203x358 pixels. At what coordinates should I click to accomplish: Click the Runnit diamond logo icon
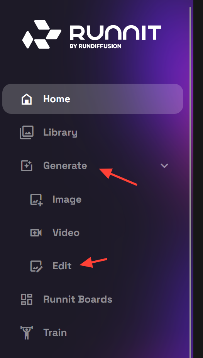(42, 34)
